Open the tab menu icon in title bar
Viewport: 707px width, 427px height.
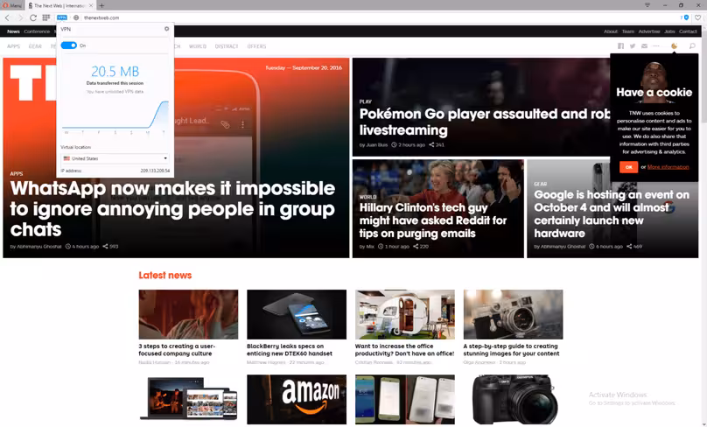647,5
